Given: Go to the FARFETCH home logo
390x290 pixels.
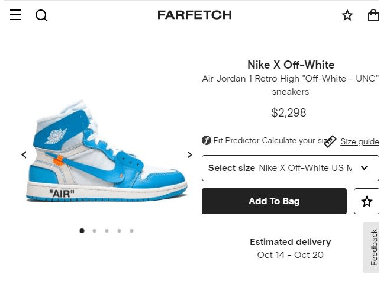Looking at the screenshot, I should tap(195, 15).
